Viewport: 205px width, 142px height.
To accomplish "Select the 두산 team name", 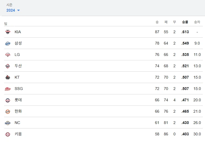I will point(18,66).
